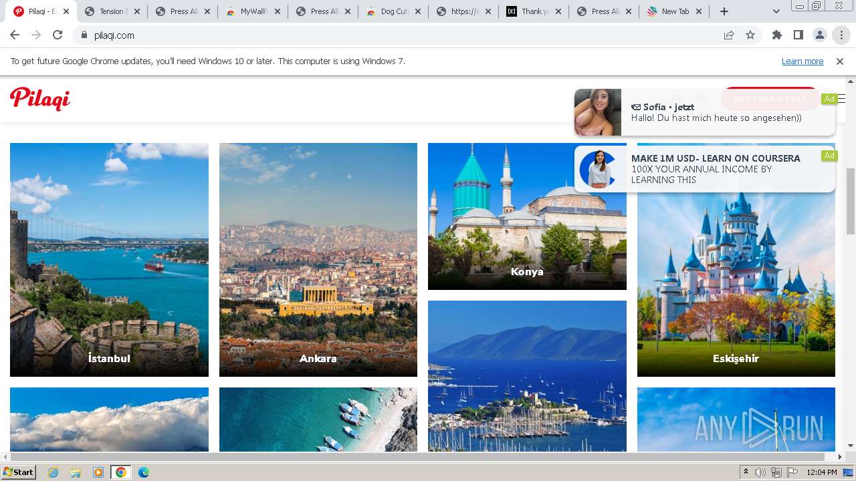
Task: Show hidden system tray icons
Action: tap(746, 472)
